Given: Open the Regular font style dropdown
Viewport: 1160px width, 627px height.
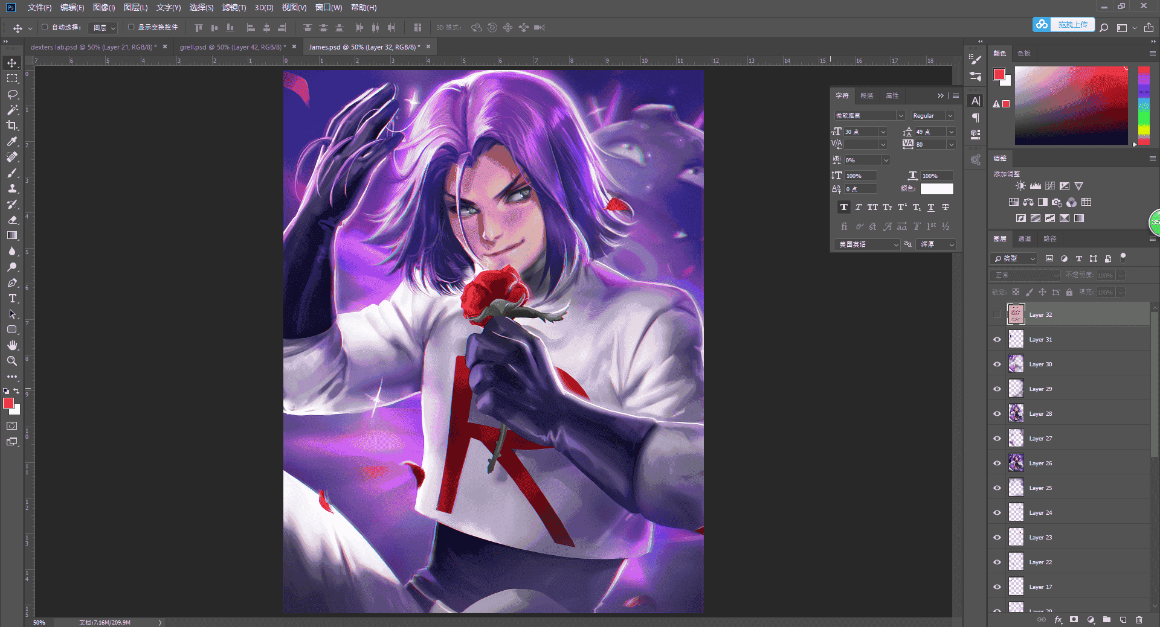Looking at the screenshot, I should point(933,115).
